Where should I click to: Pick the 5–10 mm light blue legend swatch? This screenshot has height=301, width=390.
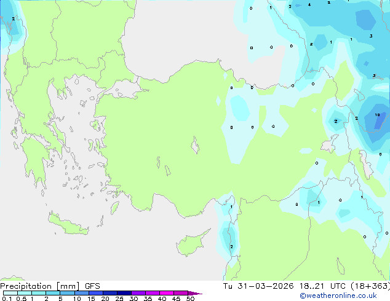67,293
